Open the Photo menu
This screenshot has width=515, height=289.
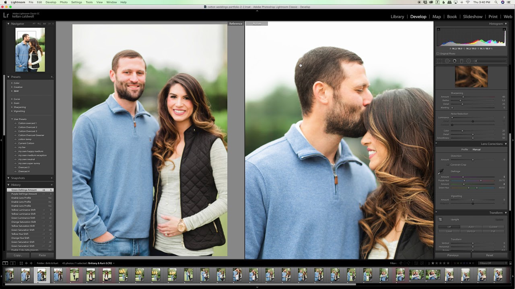tap(64, 2)
